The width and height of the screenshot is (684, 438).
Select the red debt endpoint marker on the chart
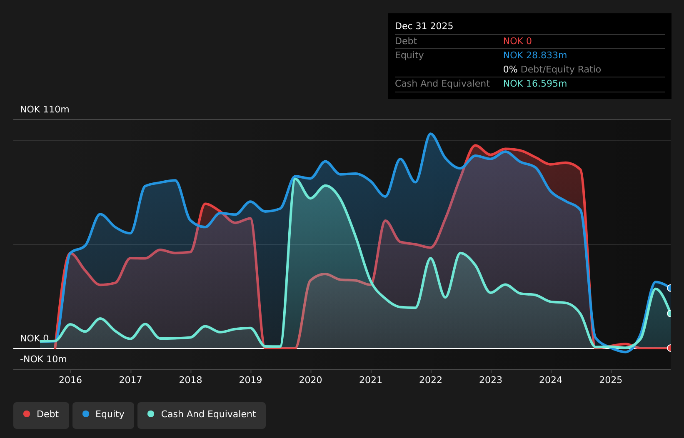coord(669,348)
